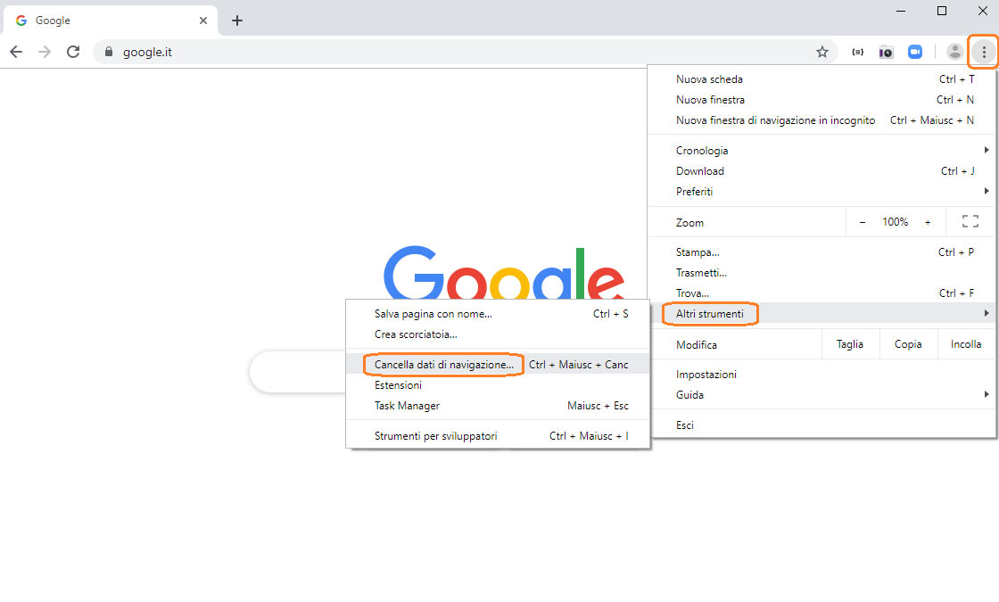The width and height of the screenshot is (999, 602).
Task: Open the curly-braces extension icon
Action: coord(857,52)
